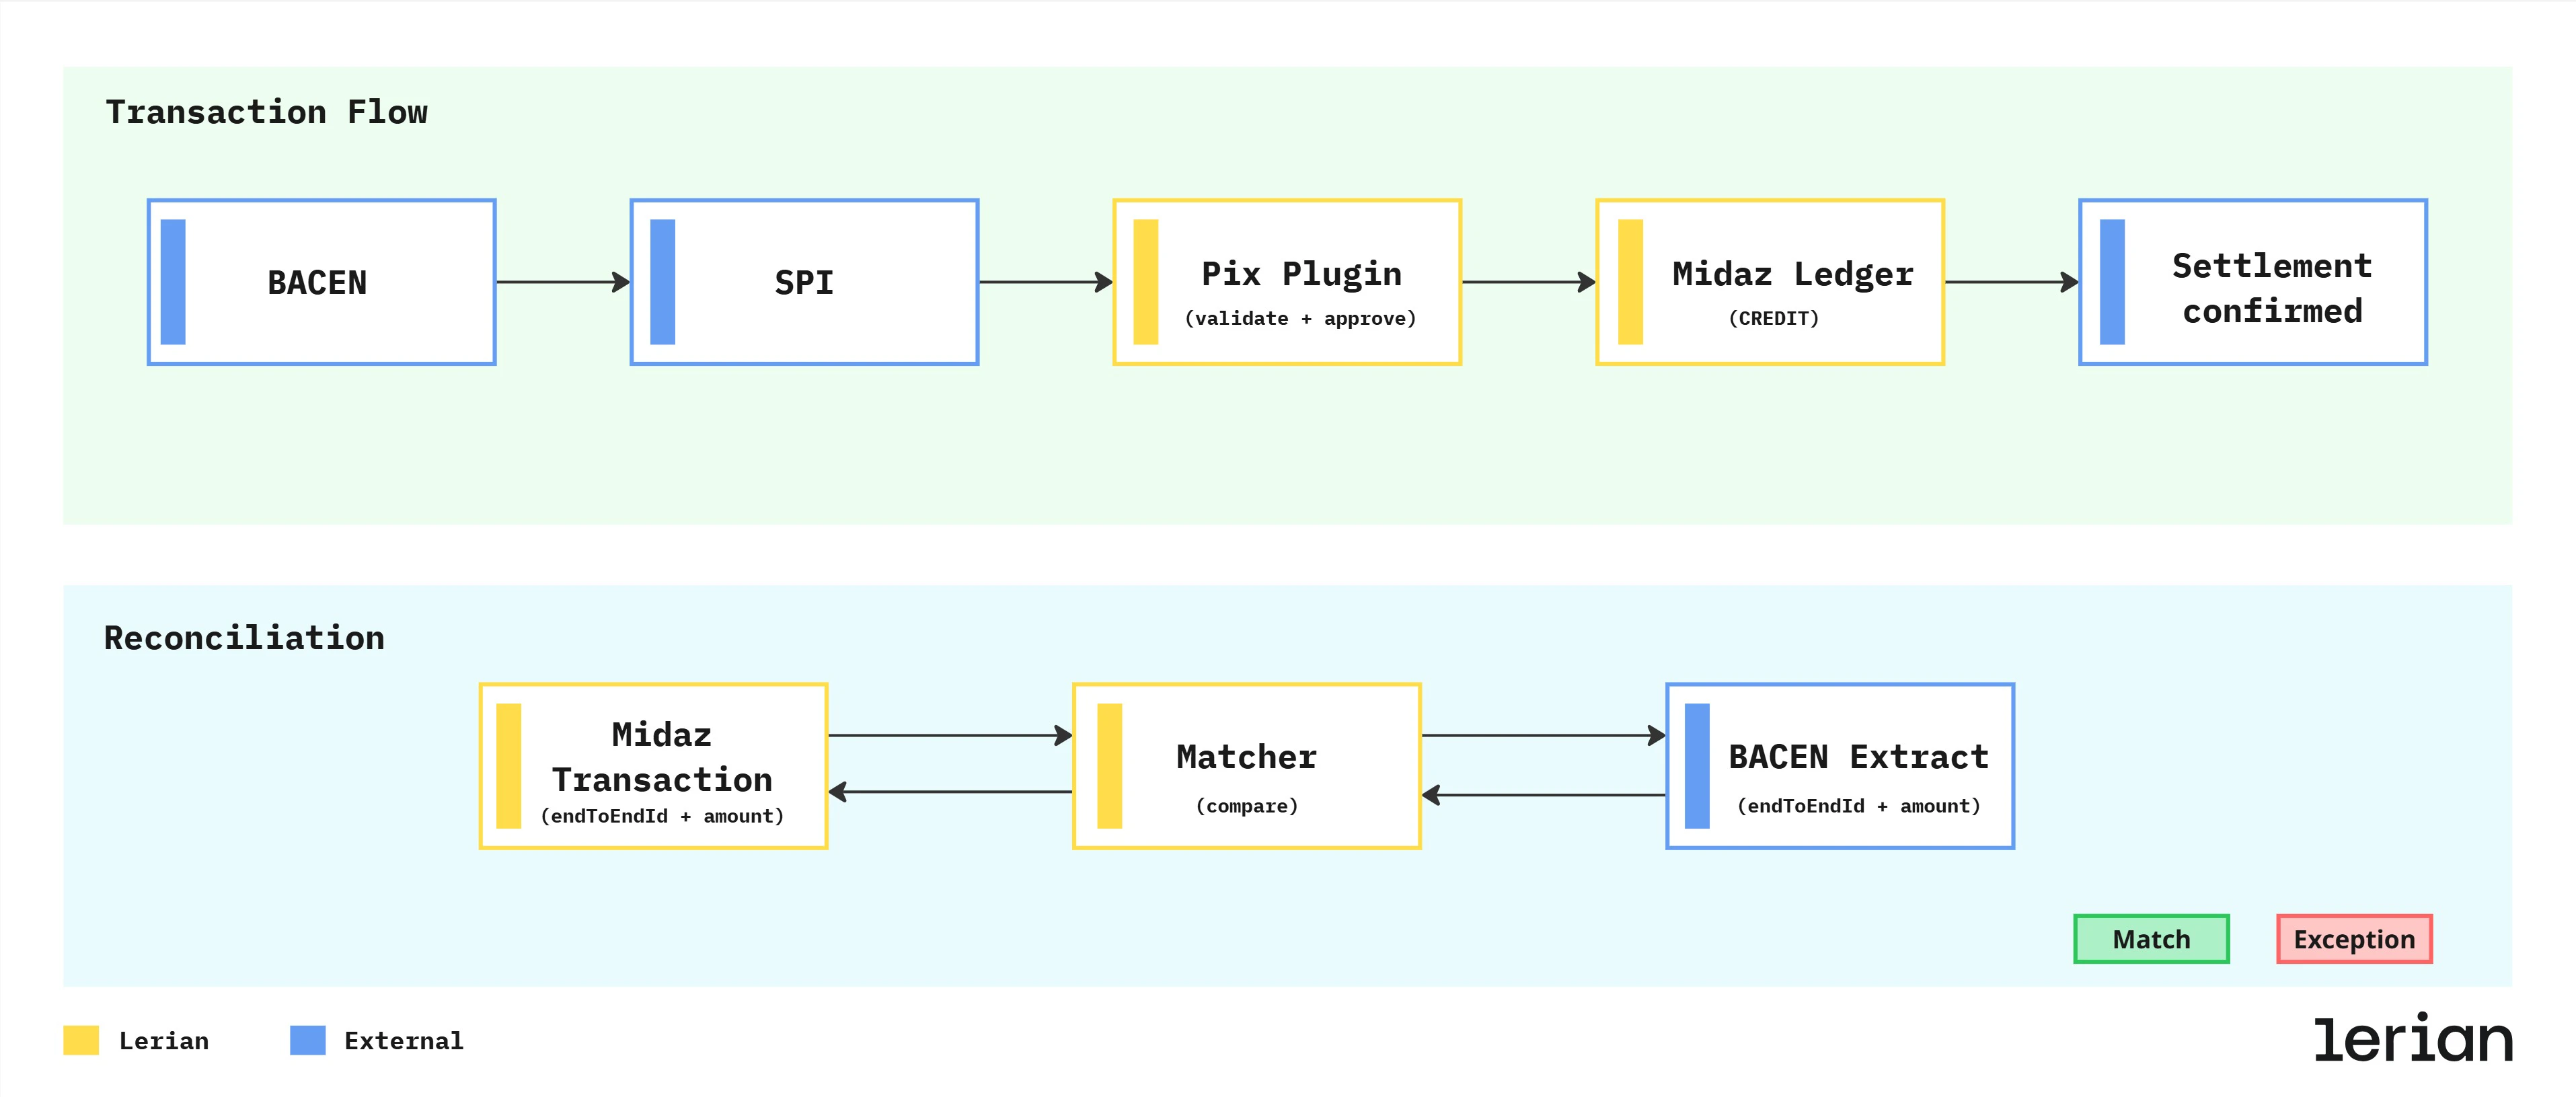Click the yellow Lerian legend swatch
Viewport: 2576px width, 1097px height.
[x=81, y=1040]
